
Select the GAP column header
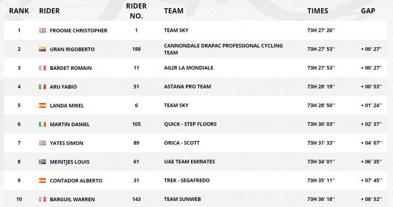pyautogui.click(x=368, y=11)
